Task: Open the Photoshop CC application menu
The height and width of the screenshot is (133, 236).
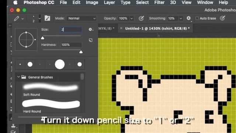Action: pyautogui.click(x=39, y=3)
